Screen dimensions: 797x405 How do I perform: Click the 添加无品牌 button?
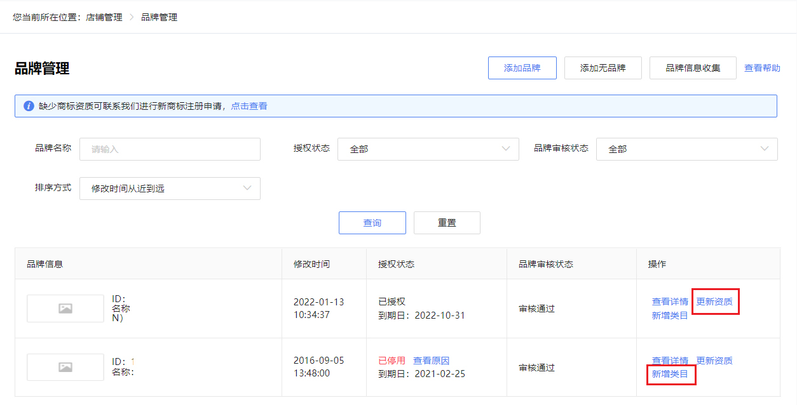[603, 67]
